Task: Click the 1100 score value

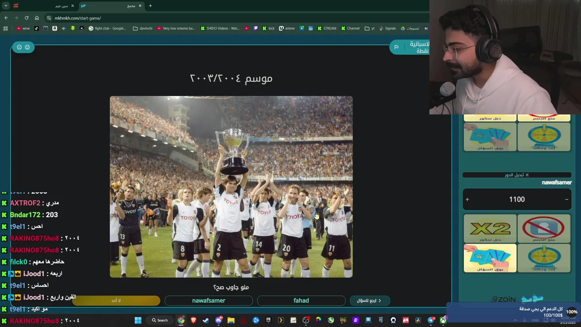Action: 517,199
